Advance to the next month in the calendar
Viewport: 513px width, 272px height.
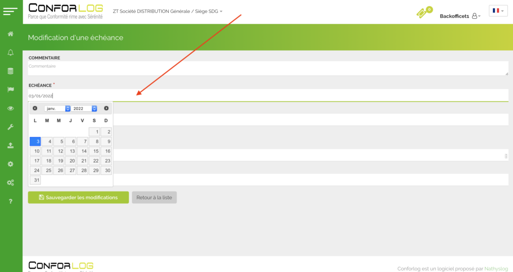tap(106, 108)
